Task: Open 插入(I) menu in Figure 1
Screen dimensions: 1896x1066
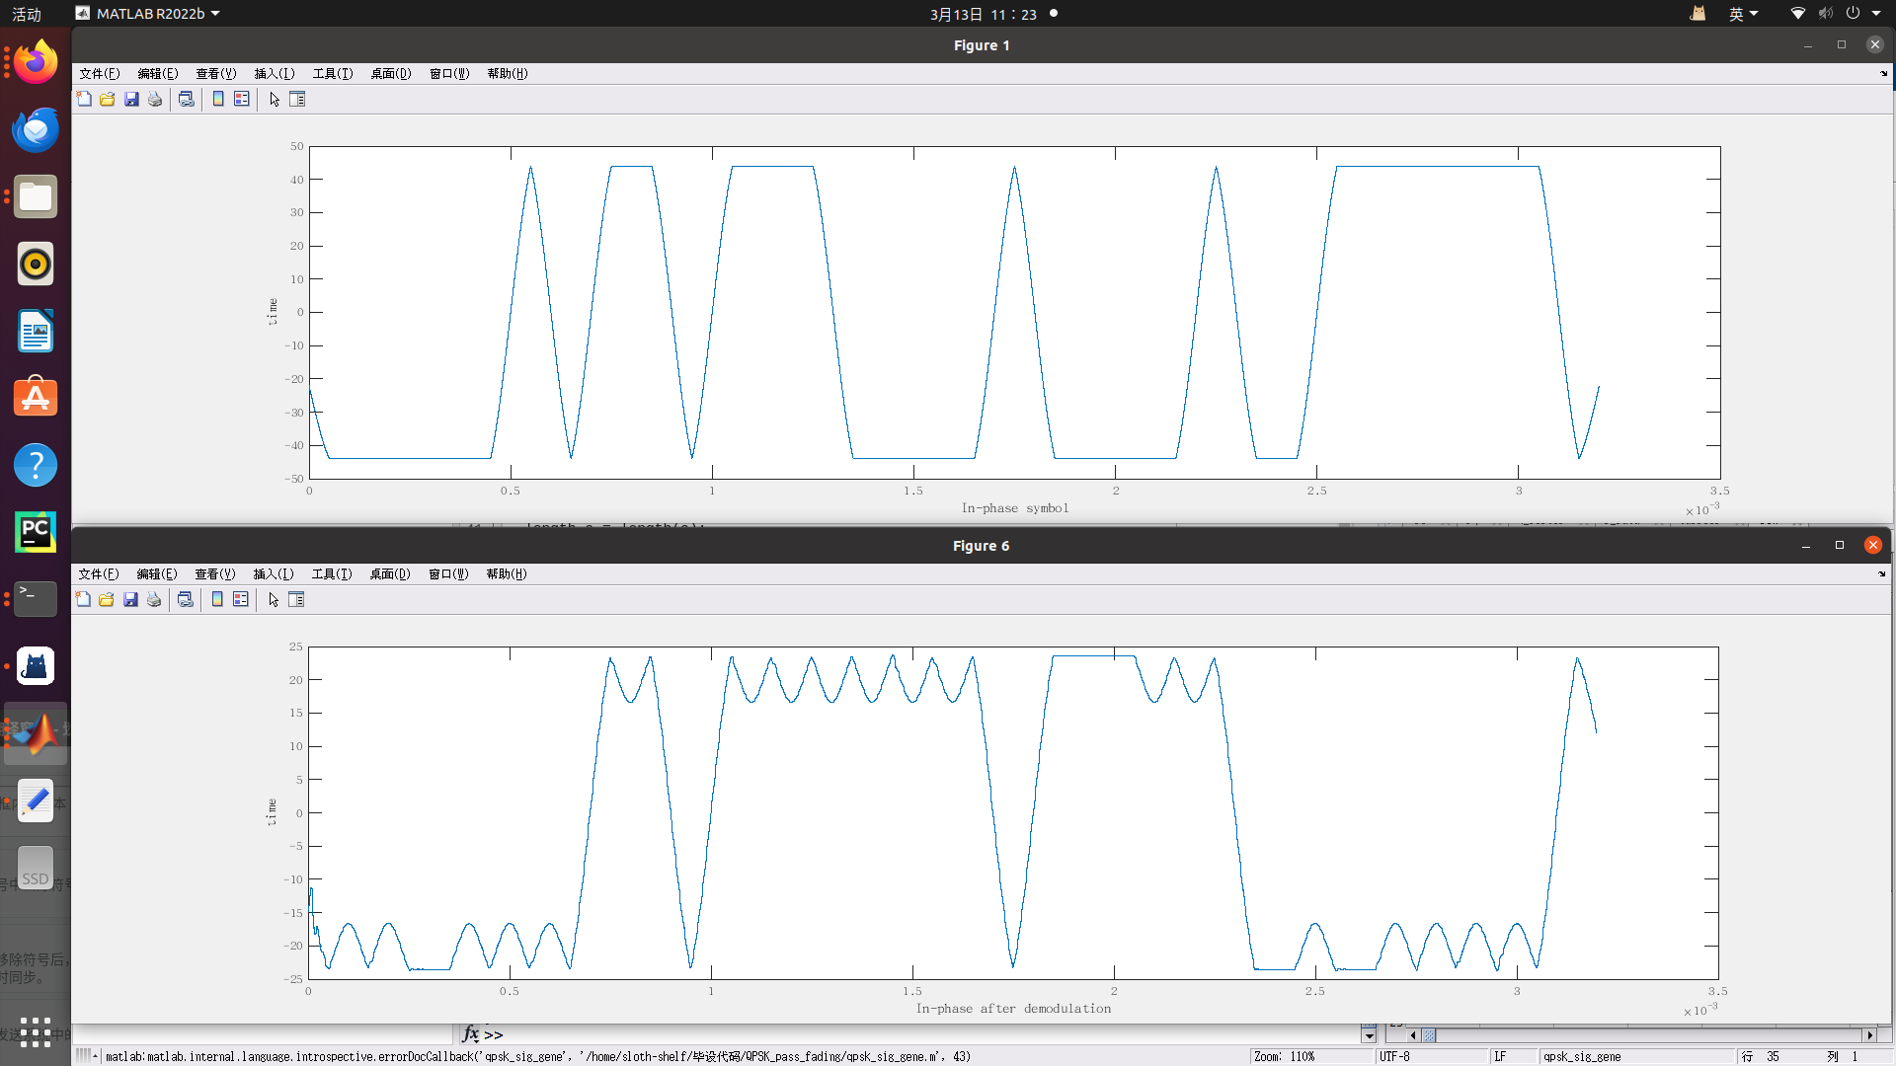Action: (275, 73)
